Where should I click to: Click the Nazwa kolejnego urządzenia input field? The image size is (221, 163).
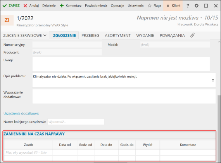point(76,121)
